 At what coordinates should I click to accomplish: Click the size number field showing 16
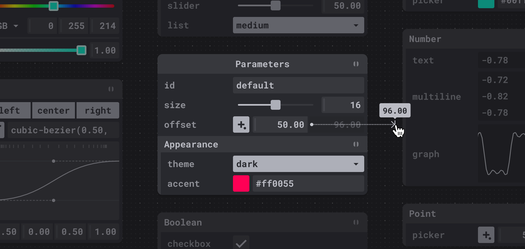[x=343, y=105]
